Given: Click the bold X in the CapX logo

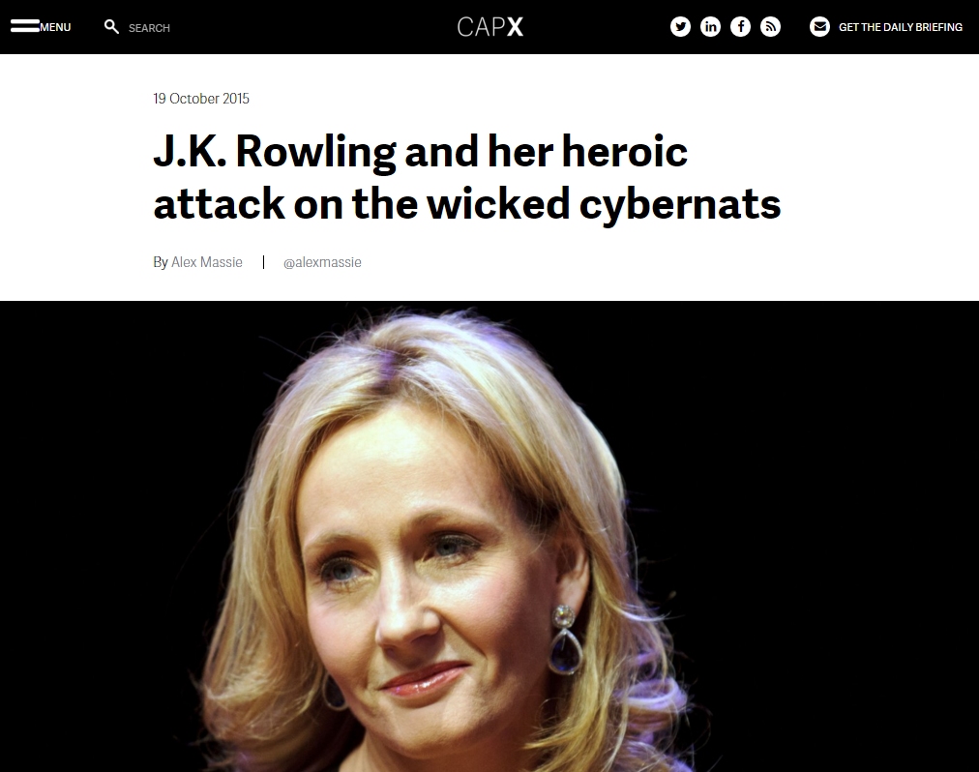Looking at the screenshot, I should (x=515, y=27).
